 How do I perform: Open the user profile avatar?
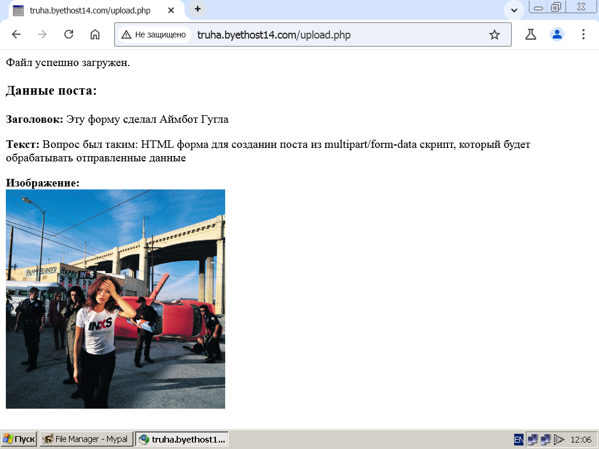pyautogui.click(x=557, y=34)
